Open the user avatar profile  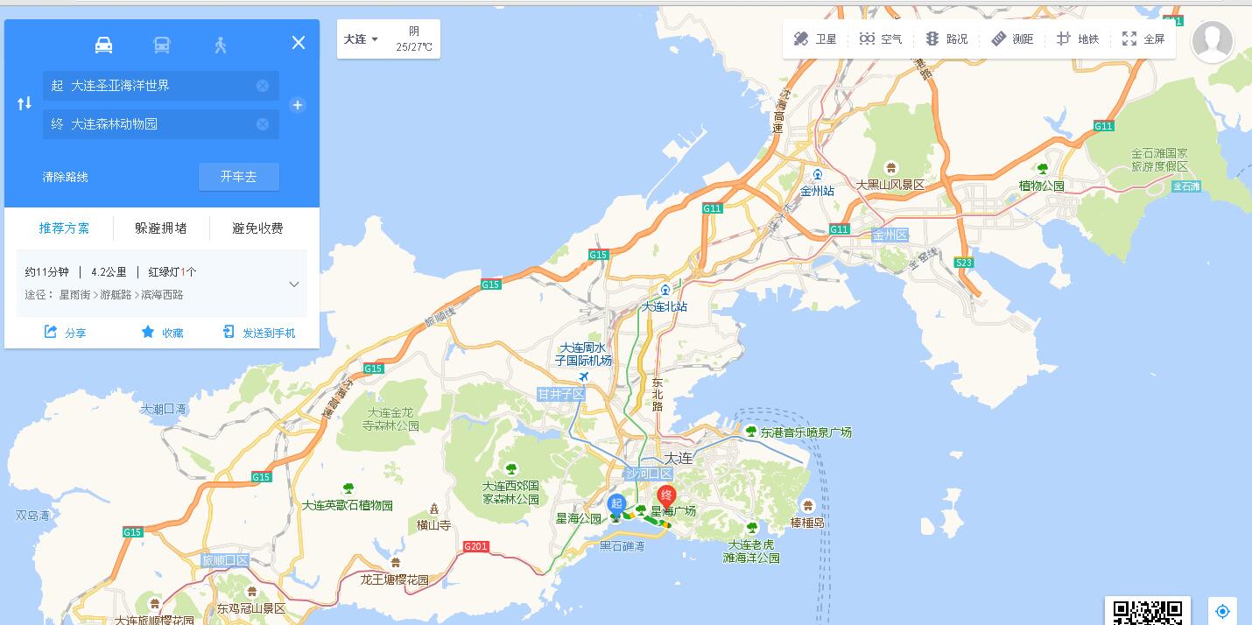pyautogui.click(x=1213, y=40)
